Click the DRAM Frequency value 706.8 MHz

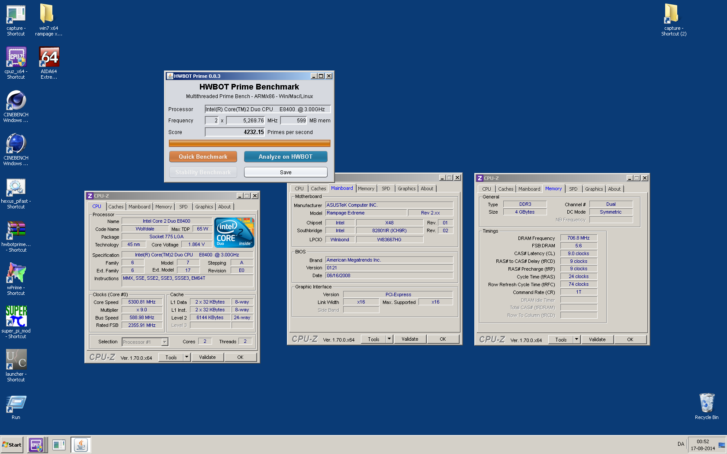pos(579,238)
